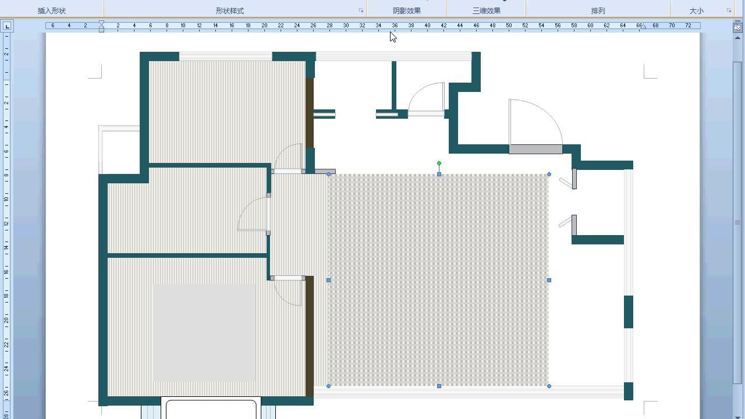The height and width of the screenshot is (419, 745).
Task: Click the 阴影效果 group label
Action: pos(406,10)
